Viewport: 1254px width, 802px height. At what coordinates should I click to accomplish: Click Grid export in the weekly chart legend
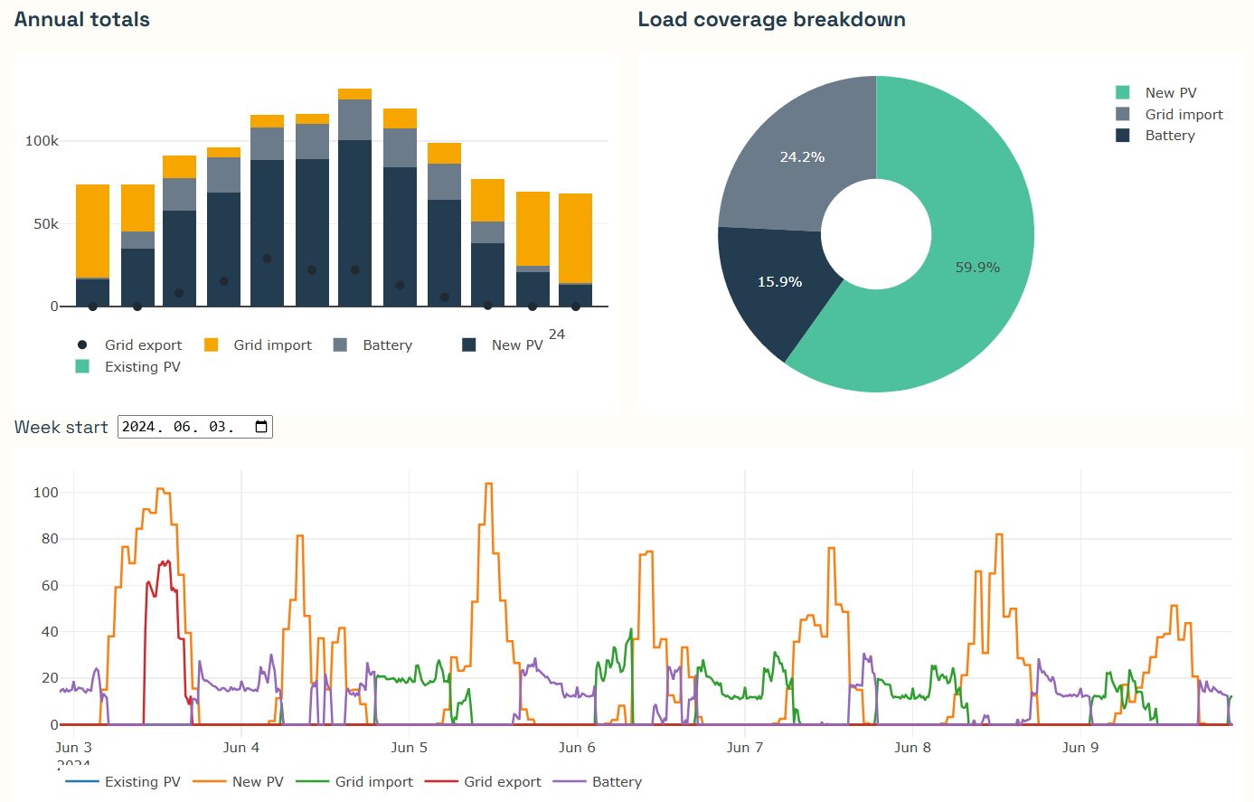coord(502,782)
